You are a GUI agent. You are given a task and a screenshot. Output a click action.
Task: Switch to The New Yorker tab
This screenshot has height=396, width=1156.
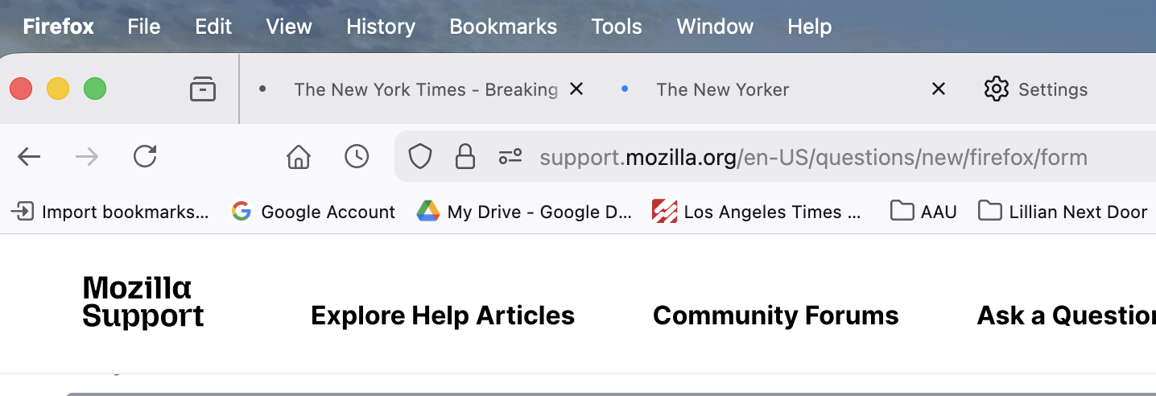pos(722,89)
